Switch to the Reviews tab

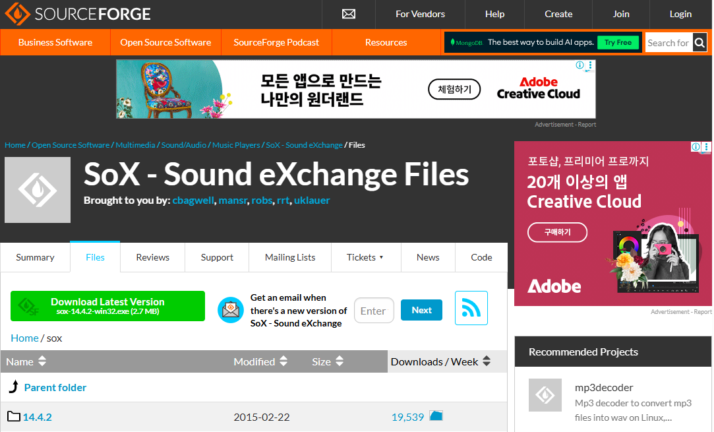152,257
